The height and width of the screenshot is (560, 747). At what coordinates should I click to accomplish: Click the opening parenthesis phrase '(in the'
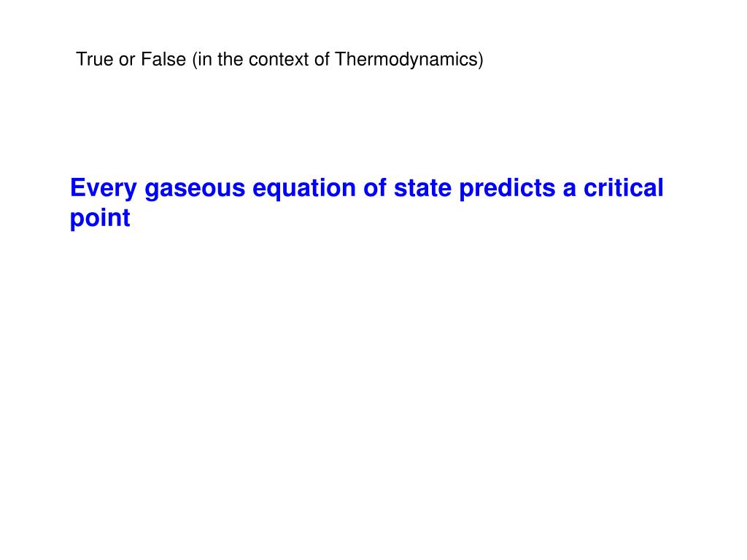(217, 60)
